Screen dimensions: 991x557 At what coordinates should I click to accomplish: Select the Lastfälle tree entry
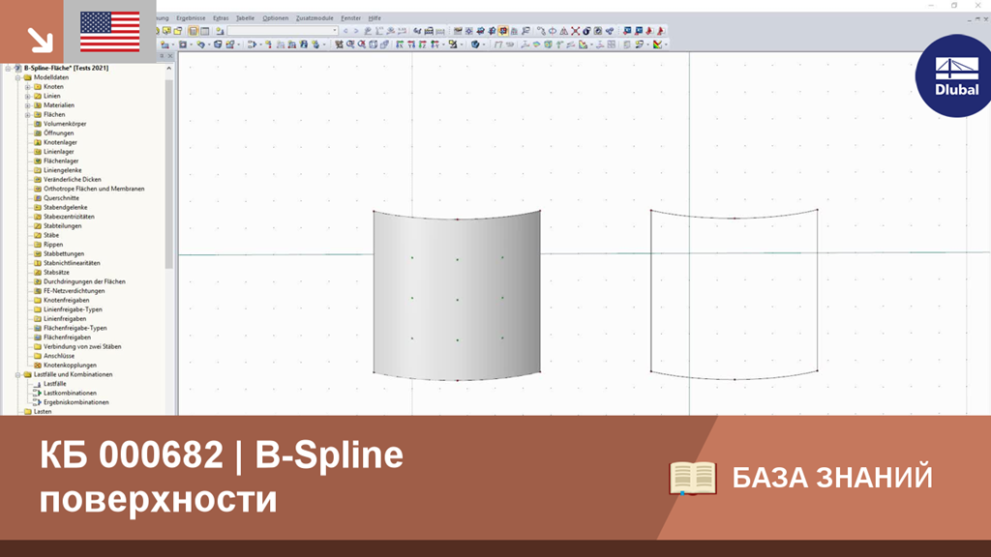coord(54,384)
